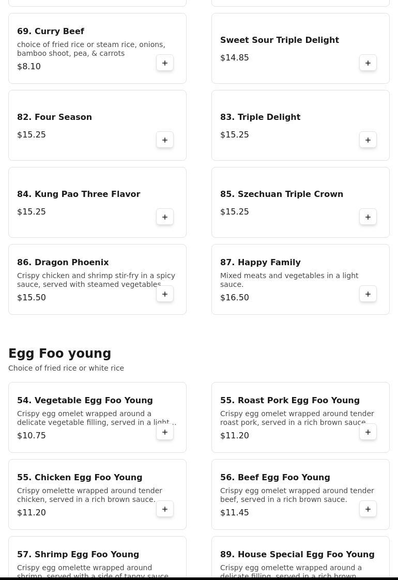Select the 69. Curry Beef menu card title
This screenshot has height=580, width=398.
click(51, 31)
